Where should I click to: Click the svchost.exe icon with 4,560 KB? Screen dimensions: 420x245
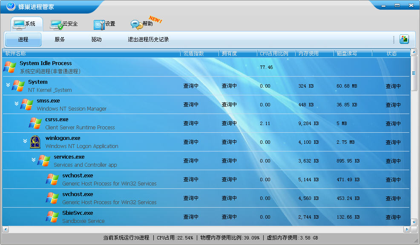[53, 198]
